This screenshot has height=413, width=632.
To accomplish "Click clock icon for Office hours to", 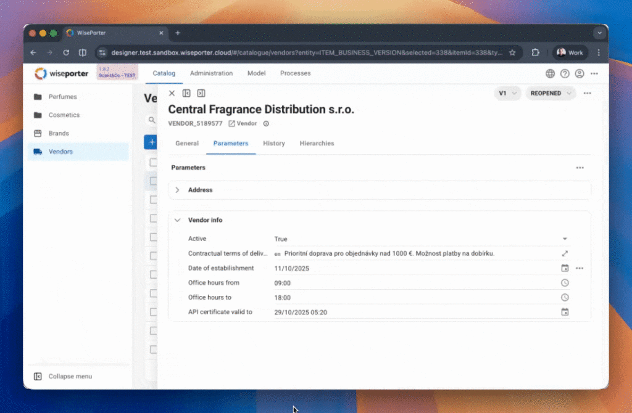I will [x=565, y=298].
